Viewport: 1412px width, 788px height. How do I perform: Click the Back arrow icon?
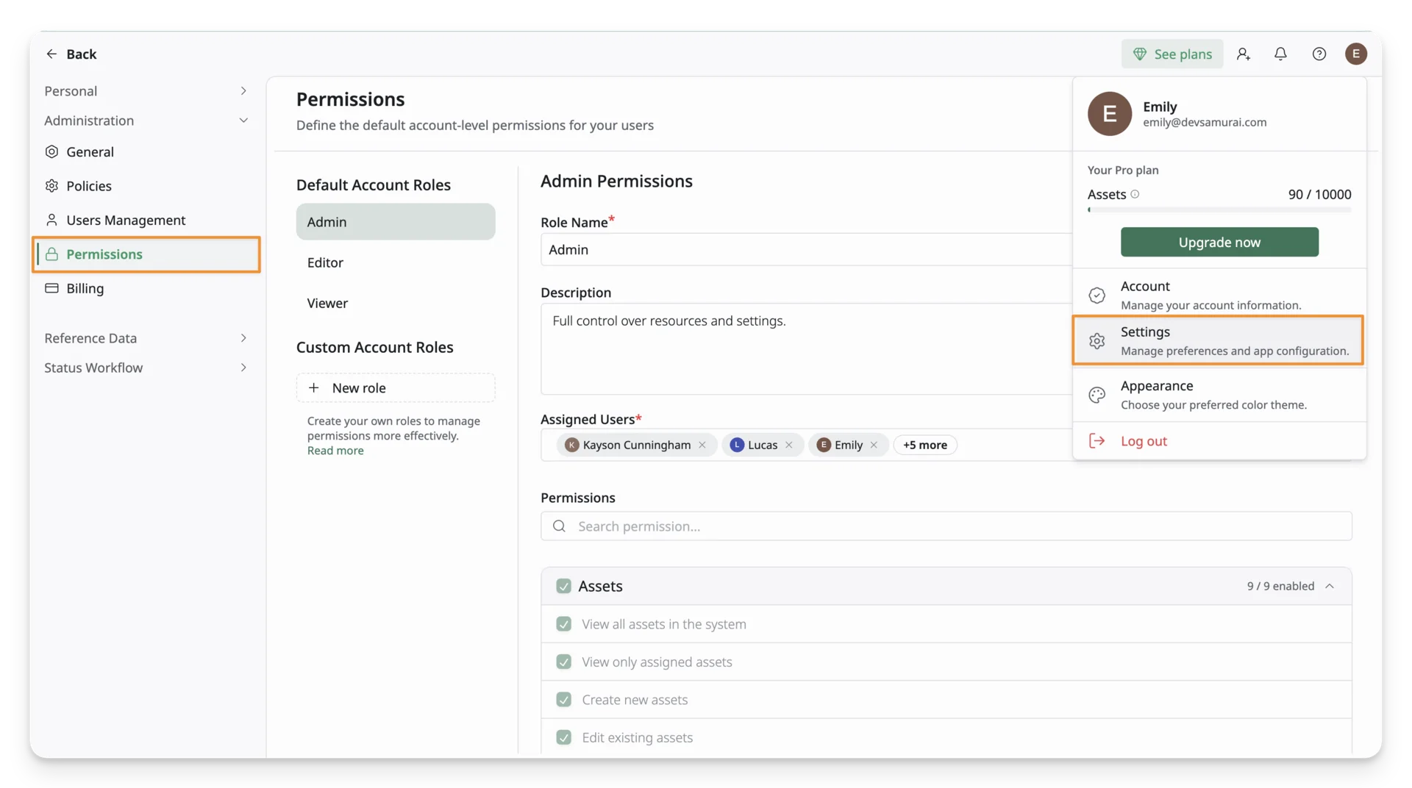click(51, 54)
